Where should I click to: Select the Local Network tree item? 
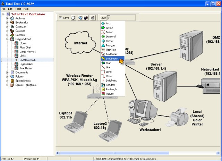27,60
